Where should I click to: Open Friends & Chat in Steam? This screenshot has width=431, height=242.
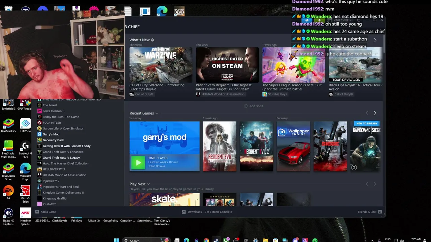370,212
